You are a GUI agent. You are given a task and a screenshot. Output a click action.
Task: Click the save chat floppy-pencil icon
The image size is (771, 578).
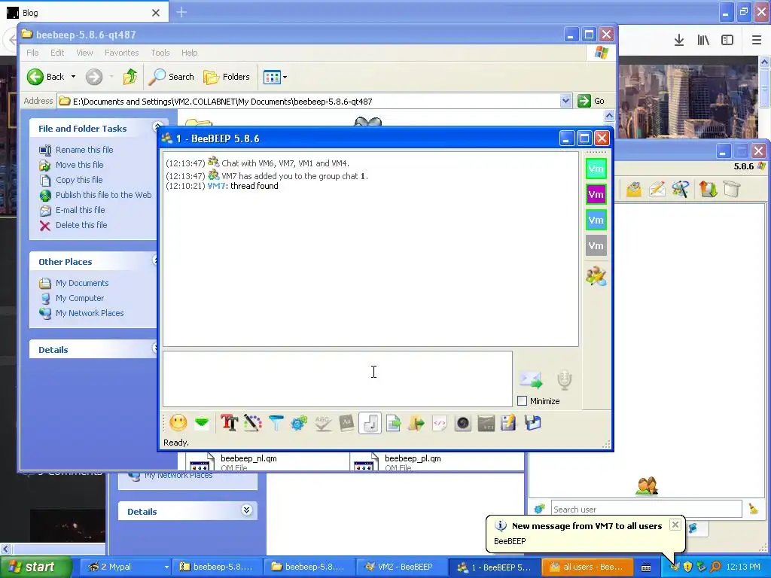[508, 423]
